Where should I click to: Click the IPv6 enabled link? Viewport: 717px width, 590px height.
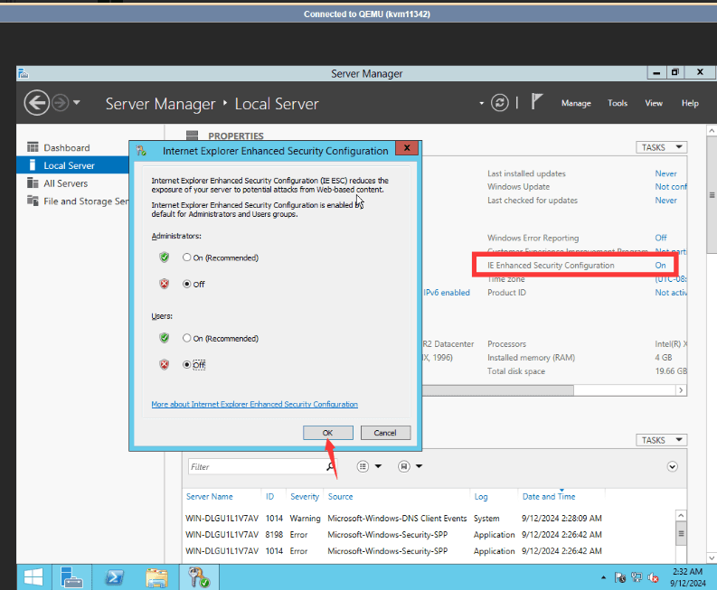(x=447, y=293)
